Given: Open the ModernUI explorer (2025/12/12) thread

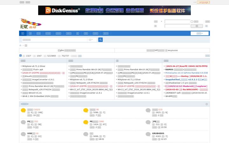Looking at the screenshot, I should (186, 86).
